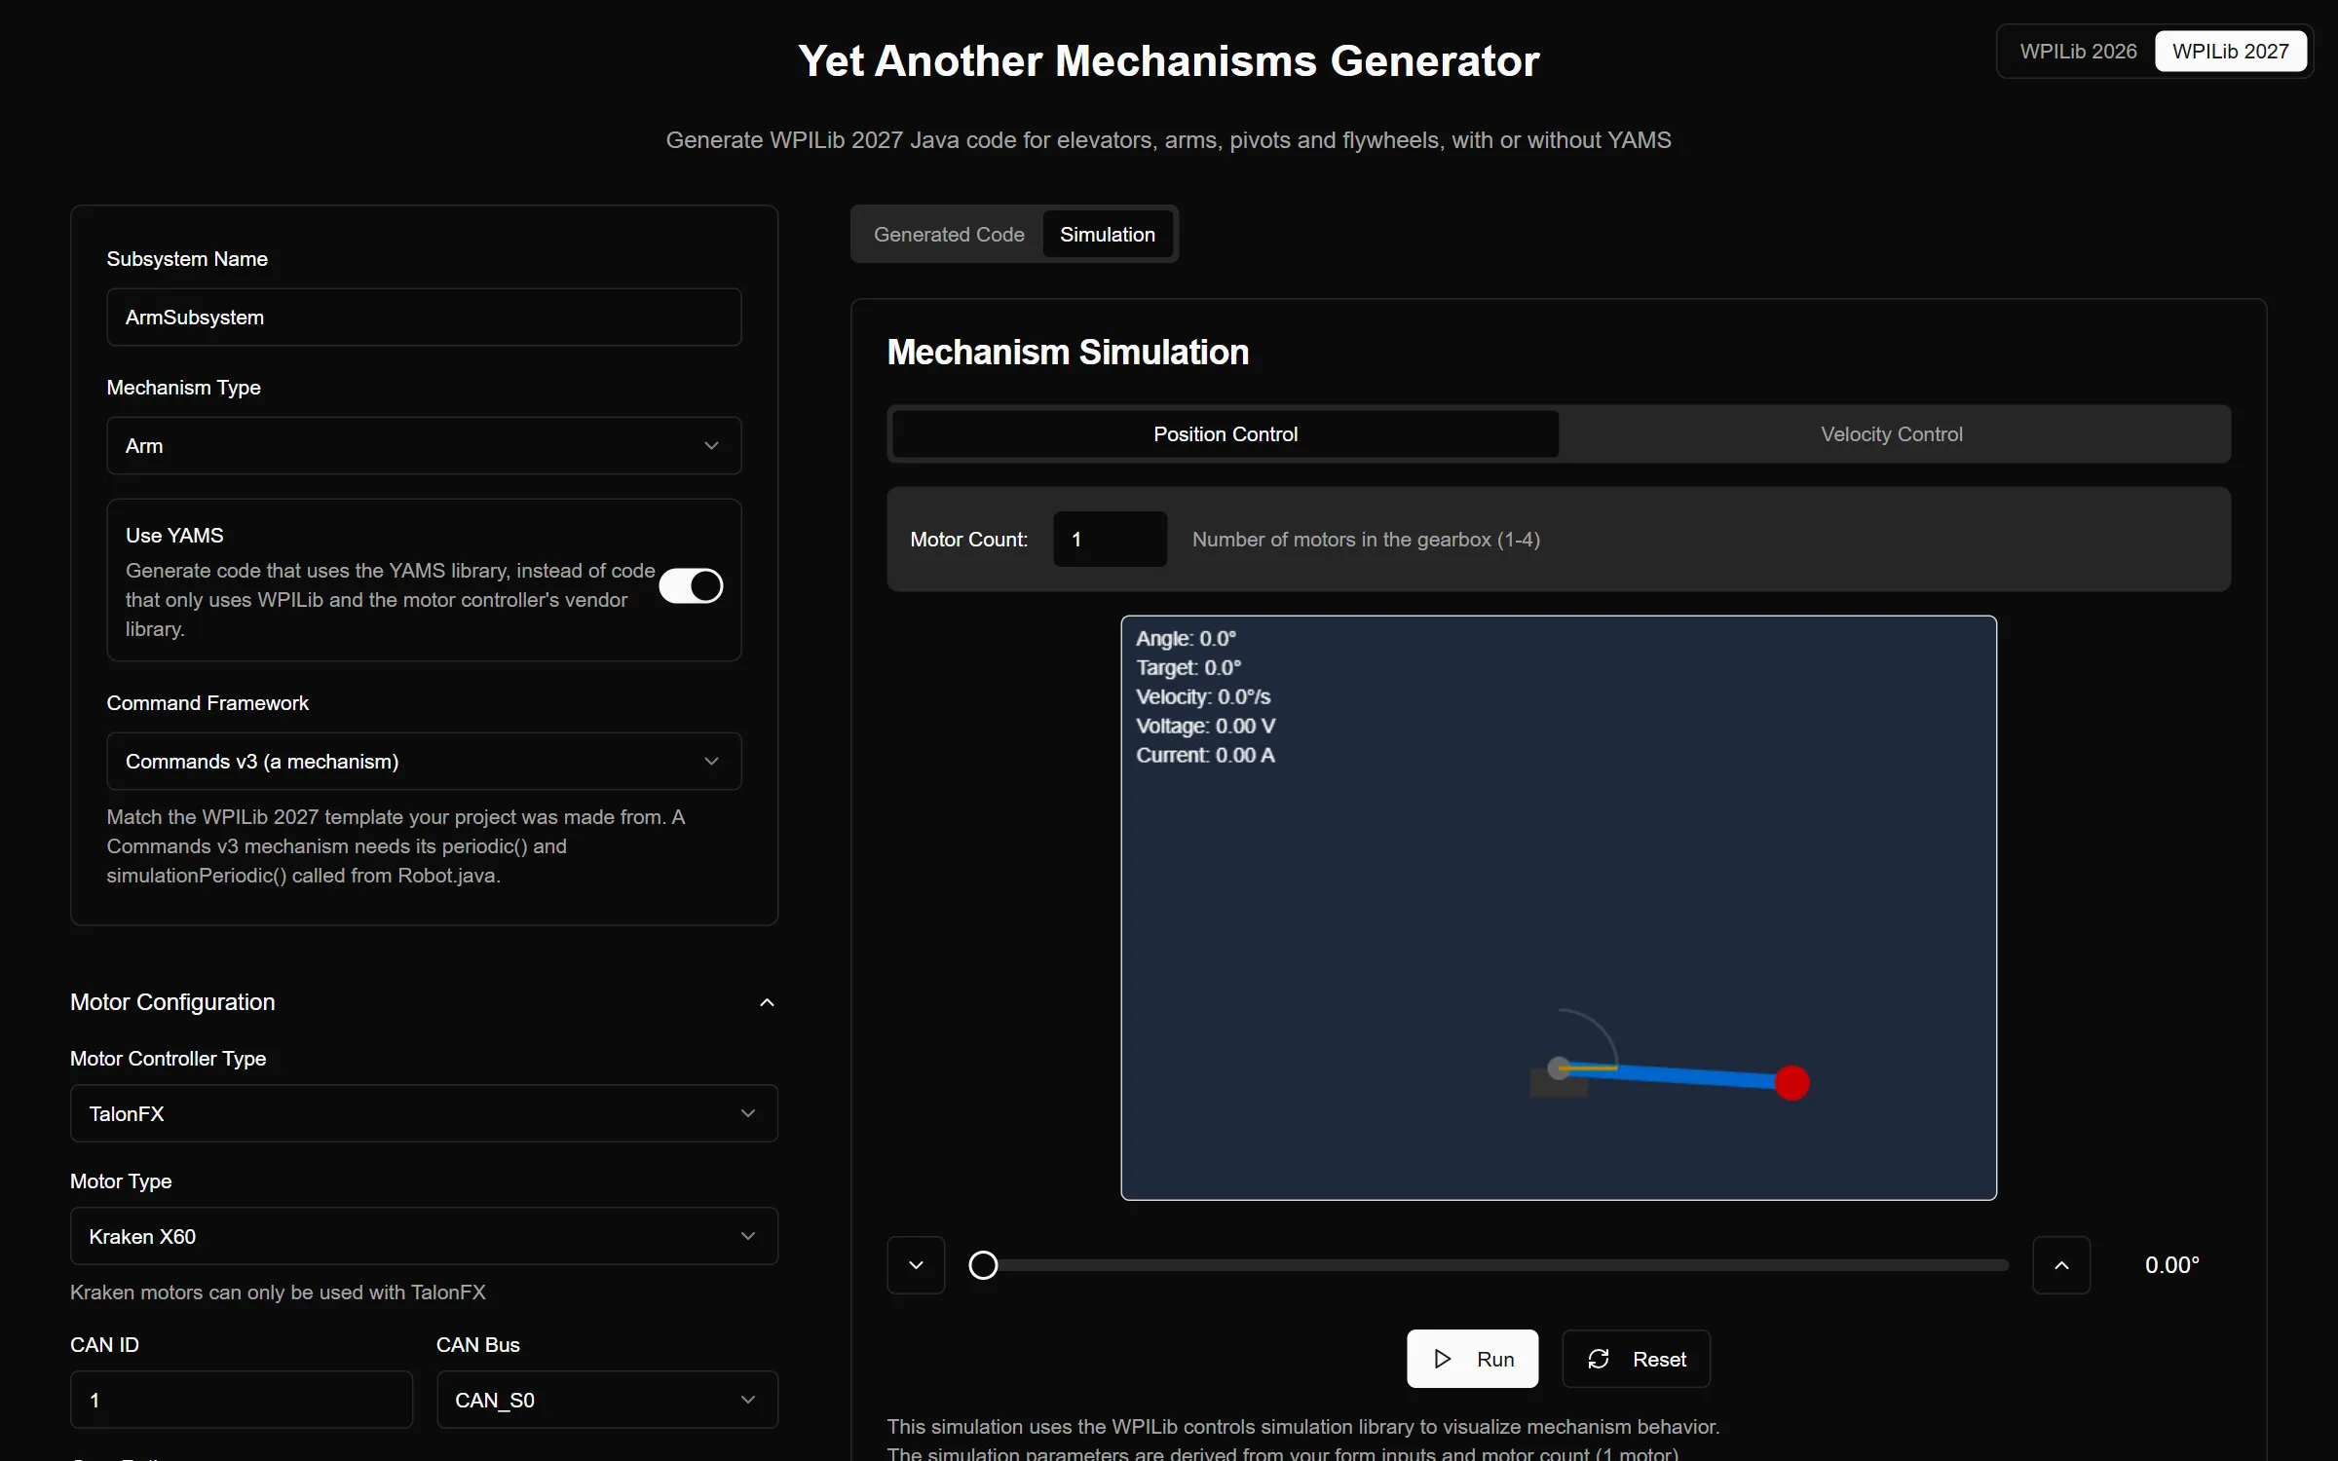Reset the simulation
Viewport: 2338px width, 1461px height.
tap(1637, 1359)
